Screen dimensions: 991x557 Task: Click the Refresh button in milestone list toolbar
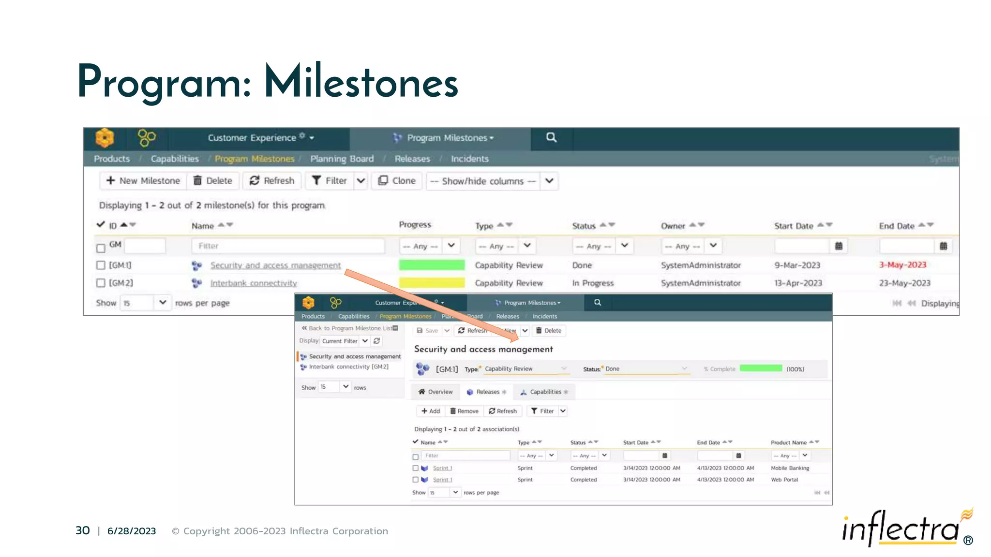point(272,181)
